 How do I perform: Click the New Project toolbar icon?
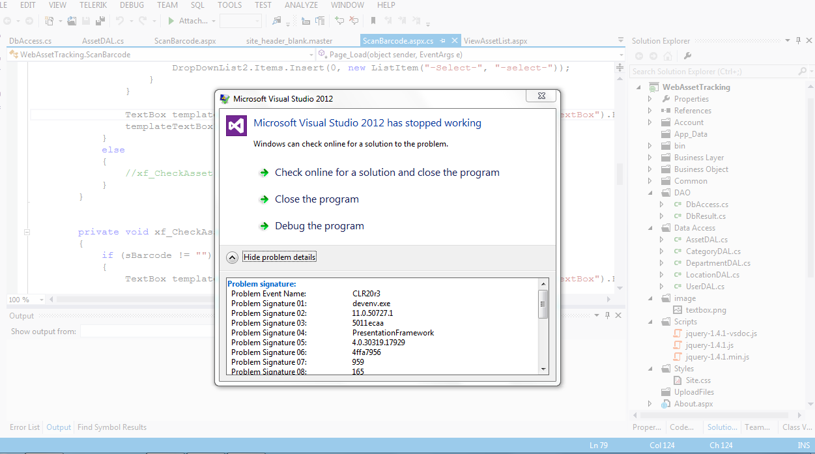(x=49, y=21)
